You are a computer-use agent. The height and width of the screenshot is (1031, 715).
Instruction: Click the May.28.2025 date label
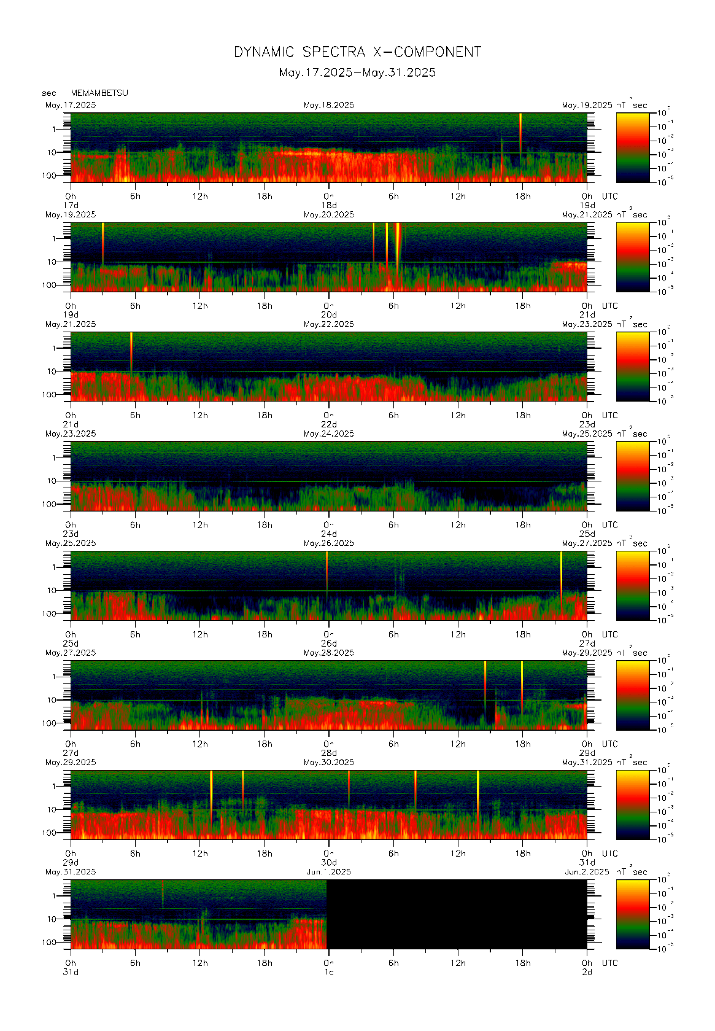coord(329,653)
